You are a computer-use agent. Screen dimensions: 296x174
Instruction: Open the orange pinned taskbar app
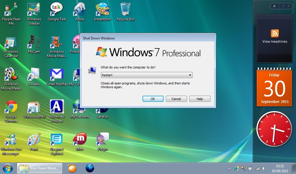[72, 168]
